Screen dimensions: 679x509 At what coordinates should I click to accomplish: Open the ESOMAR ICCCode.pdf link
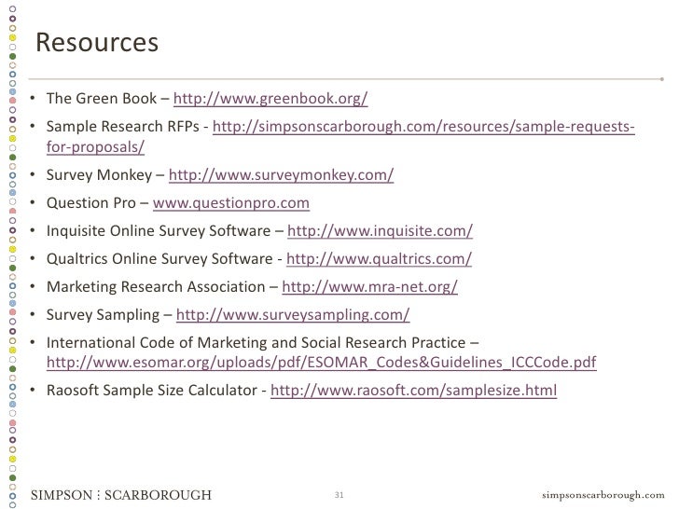click(x=321, y=363)
